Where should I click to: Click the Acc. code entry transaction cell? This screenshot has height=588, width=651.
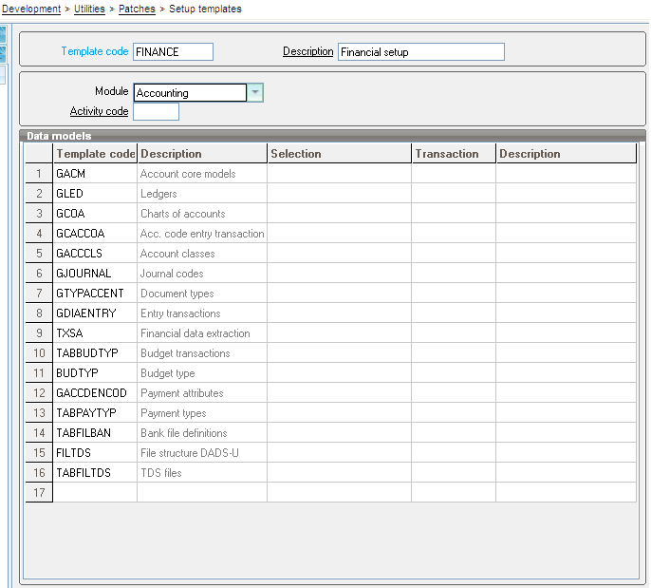pos(202,233)
